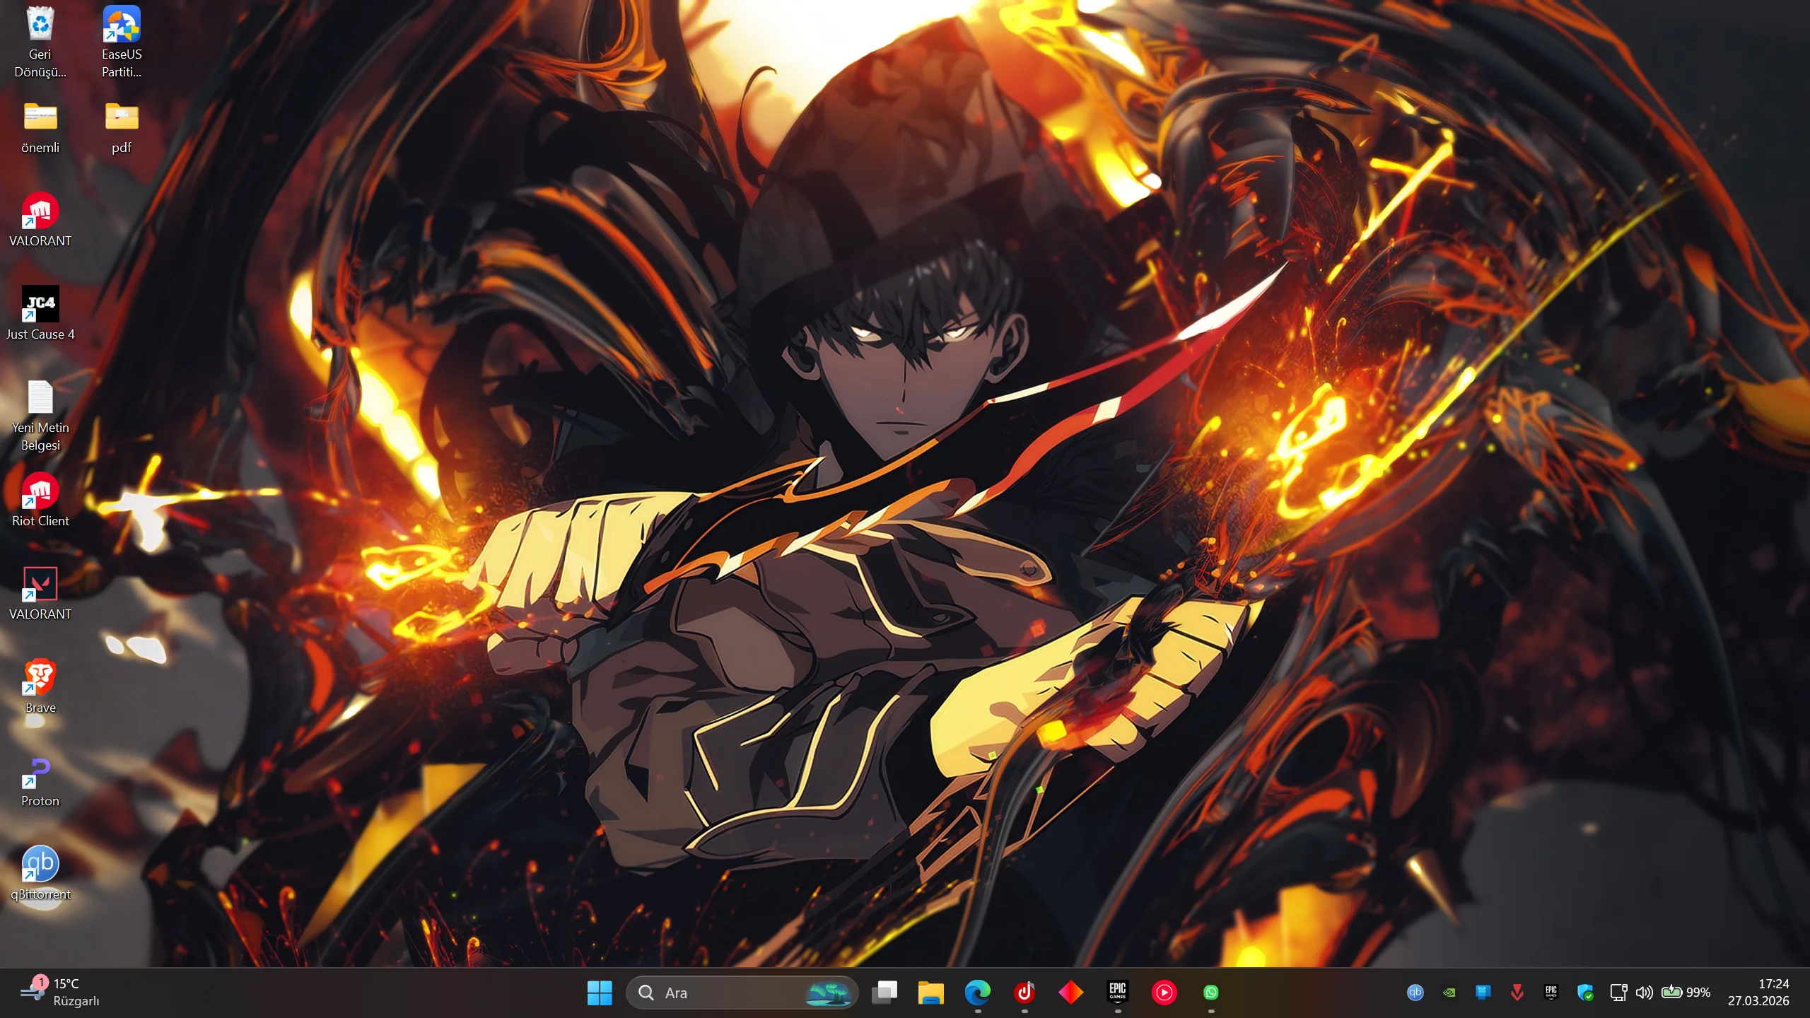Open the Proton desktop shortcut
The image size is (1810, 1018).
[x=40, y=771]
